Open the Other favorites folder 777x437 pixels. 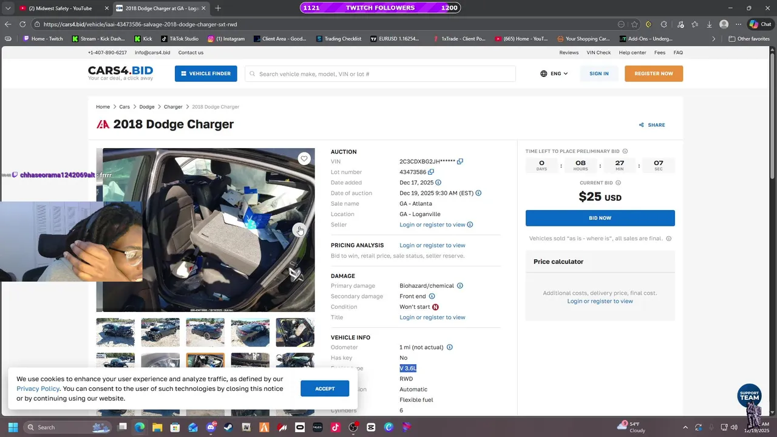tap(749, 39)
